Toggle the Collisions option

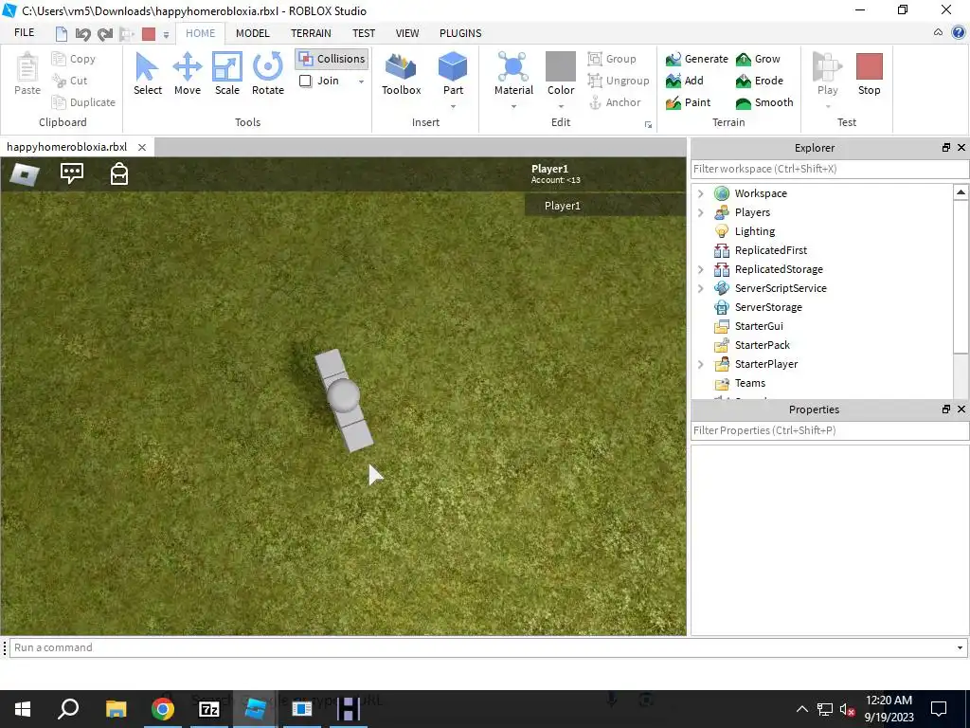point(332,59)
